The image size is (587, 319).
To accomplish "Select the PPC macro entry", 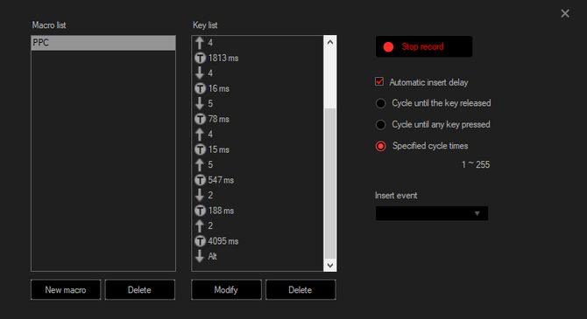I will 103,43.
